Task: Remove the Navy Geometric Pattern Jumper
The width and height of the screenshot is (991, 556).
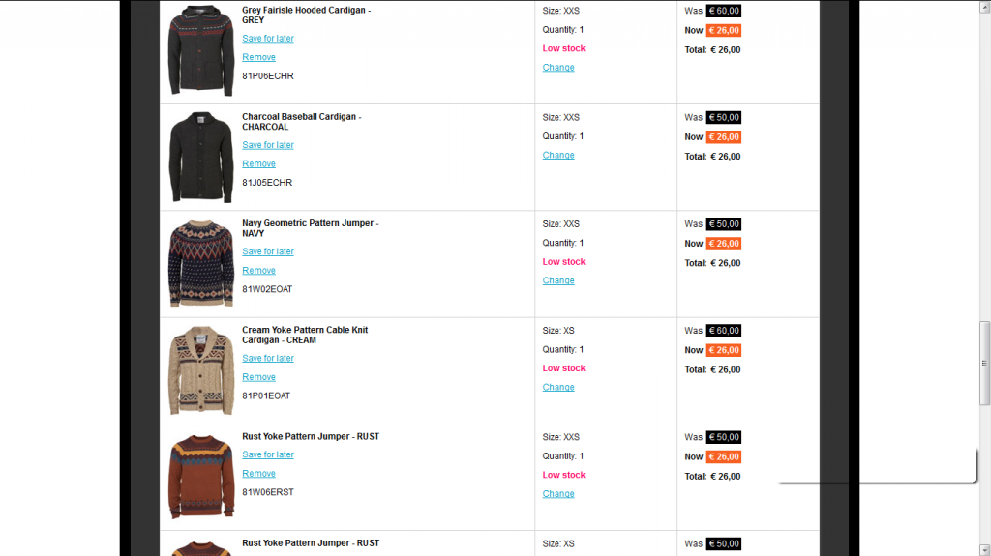Action: coord(258,271)
